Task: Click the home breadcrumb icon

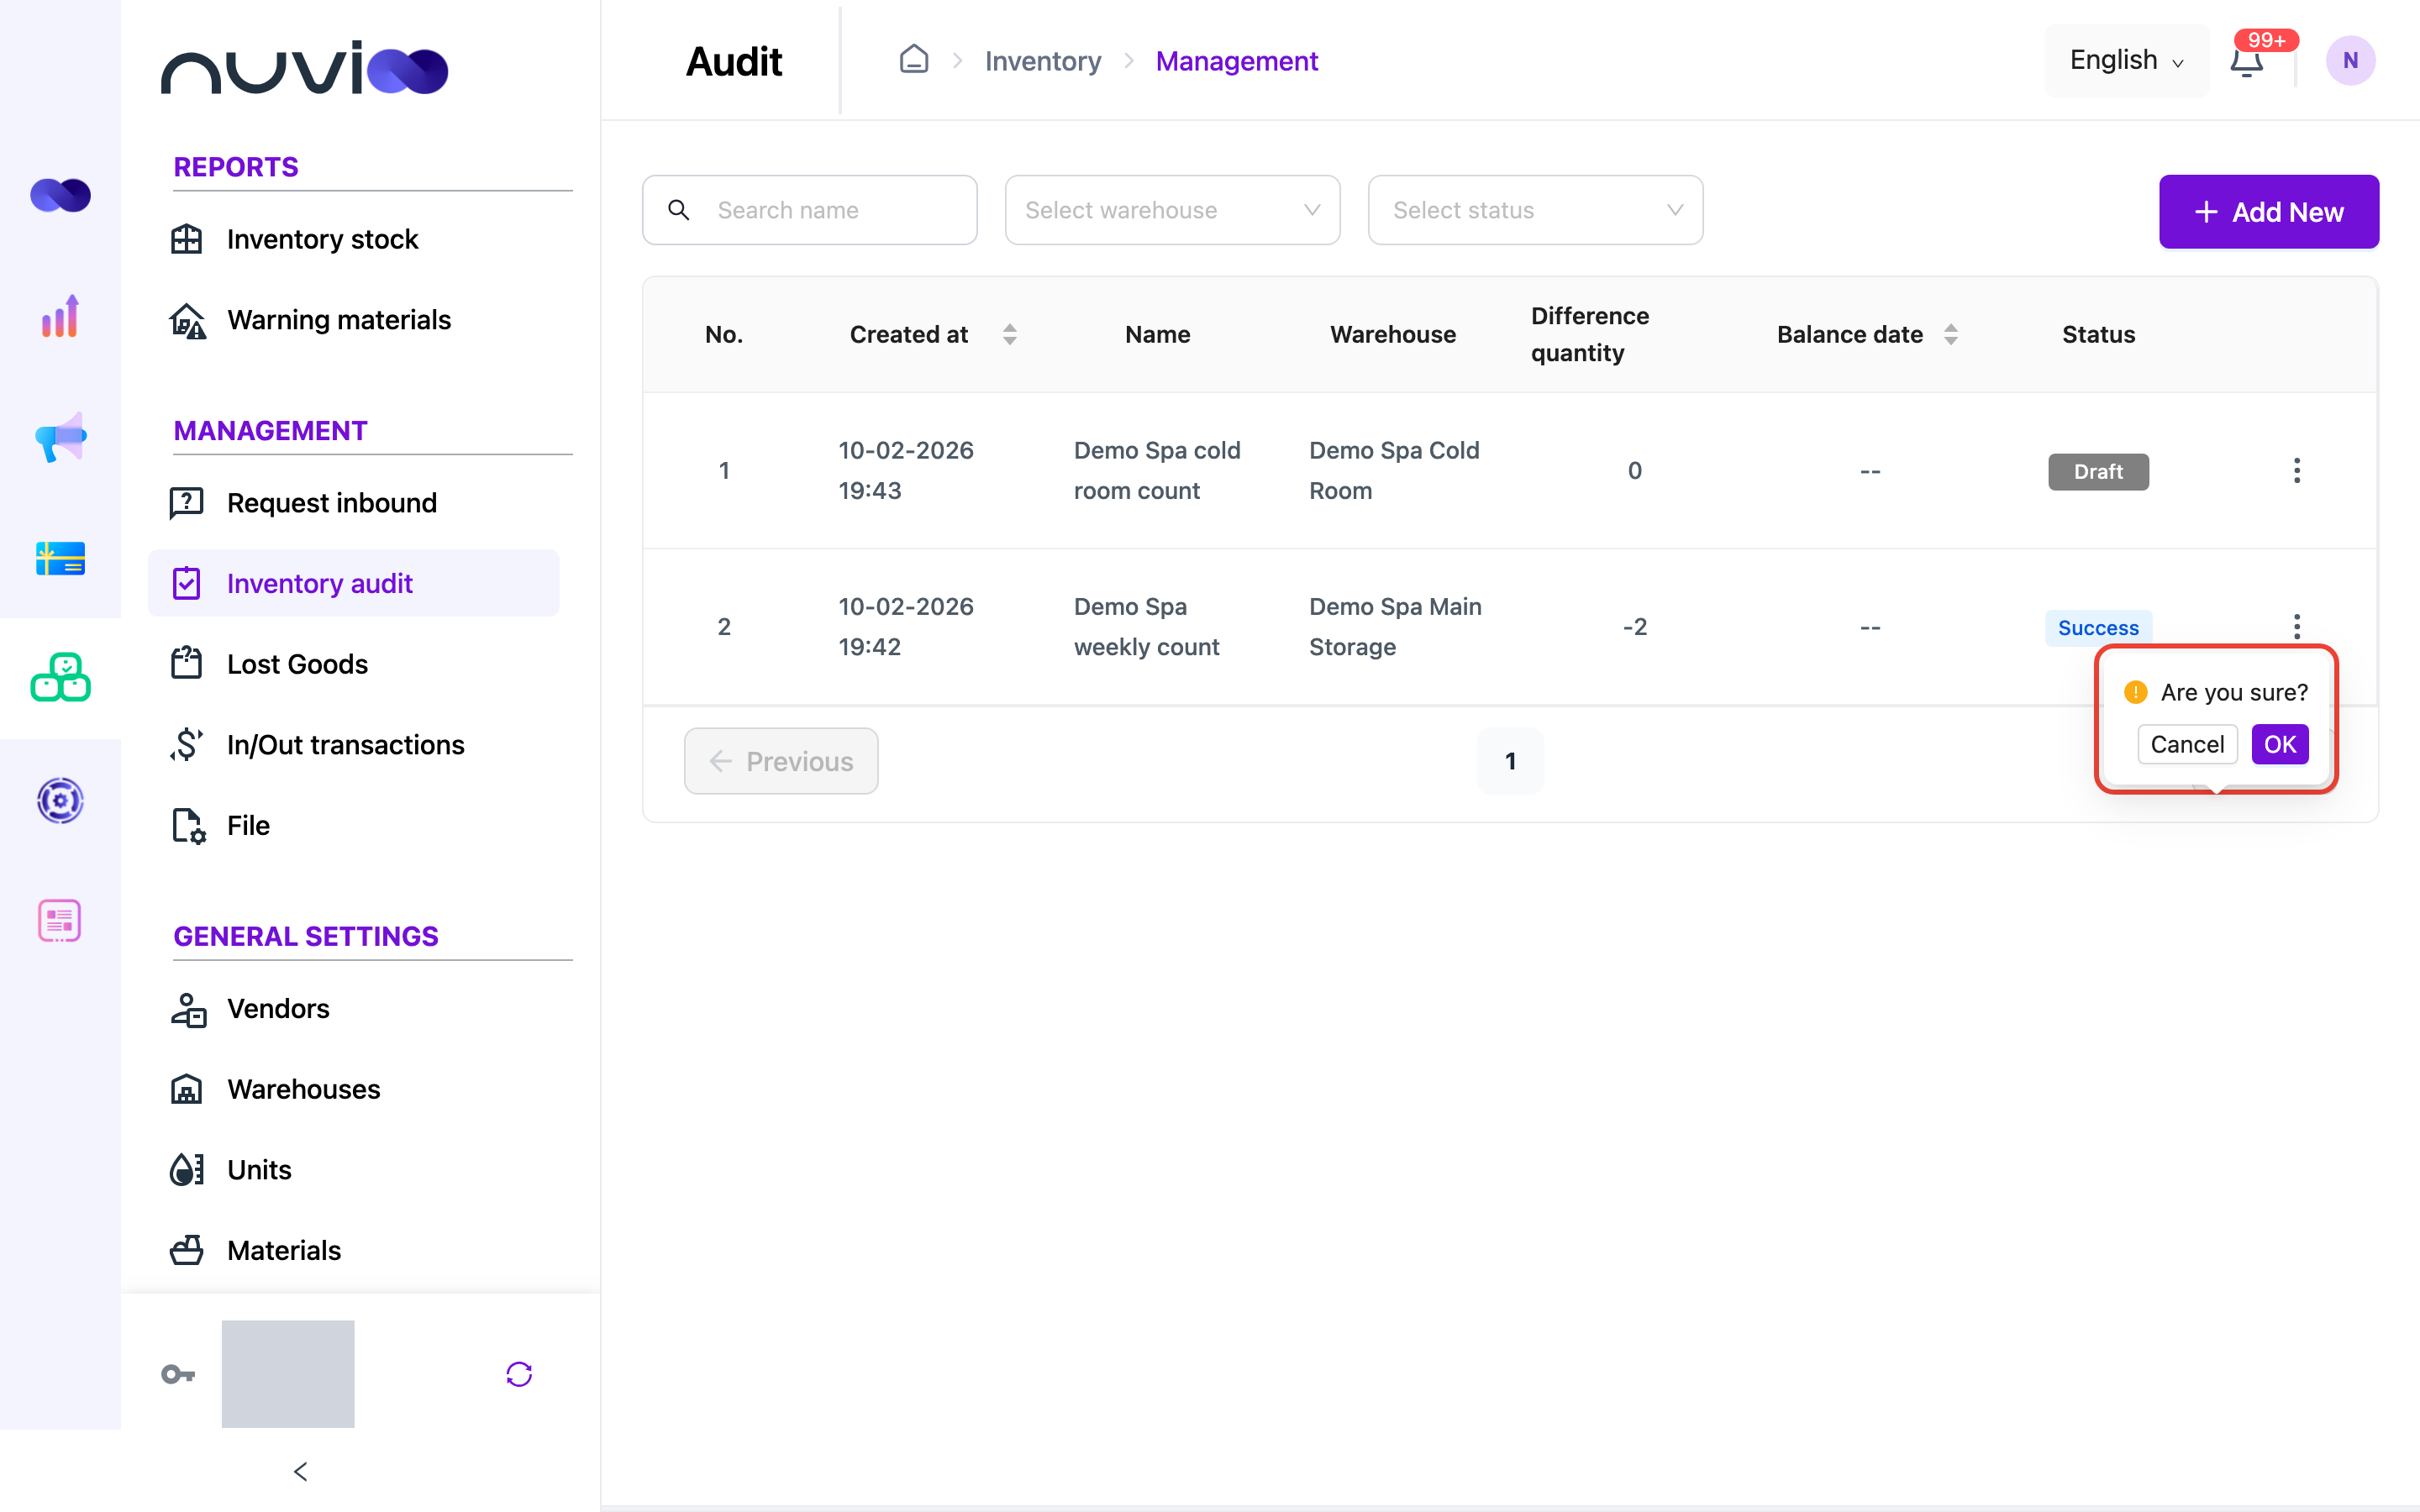Action: click(x=913, y=59)
